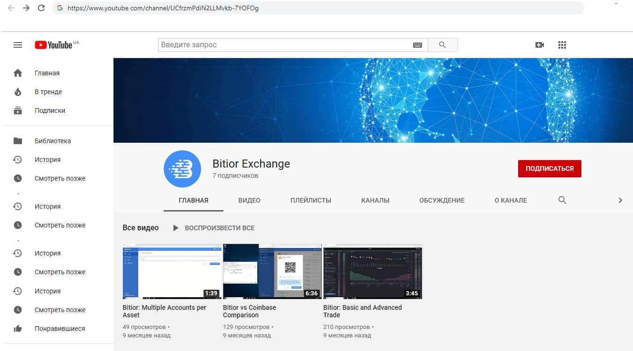Click the '49 просмотров' view count
Image resolution: width=633 pixels, height=351 pixels.
point(144,327)
